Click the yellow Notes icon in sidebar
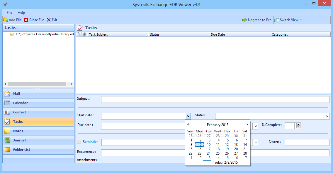Screen dimensions: 333x173 click(7, 131)
